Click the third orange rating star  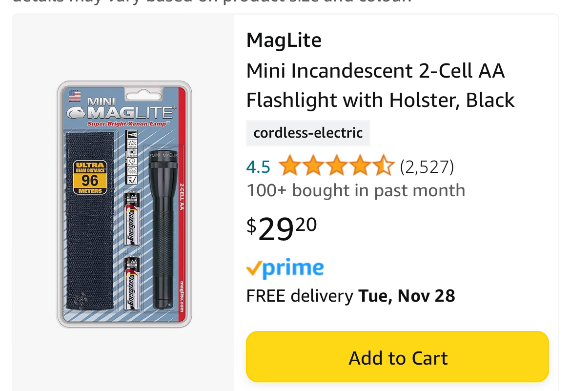[337, 166]
